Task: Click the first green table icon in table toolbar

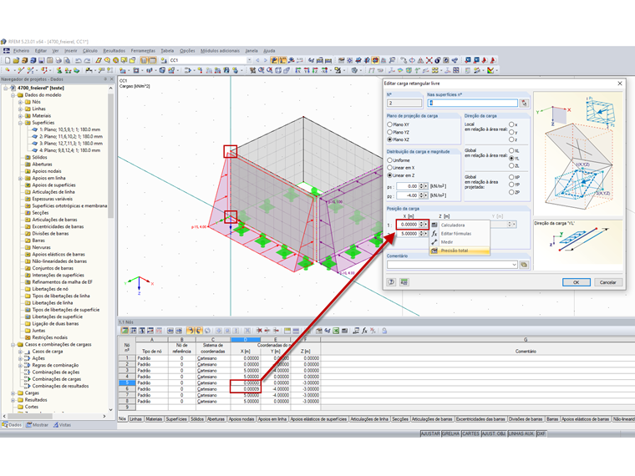Action: click(x=124, y=331)
